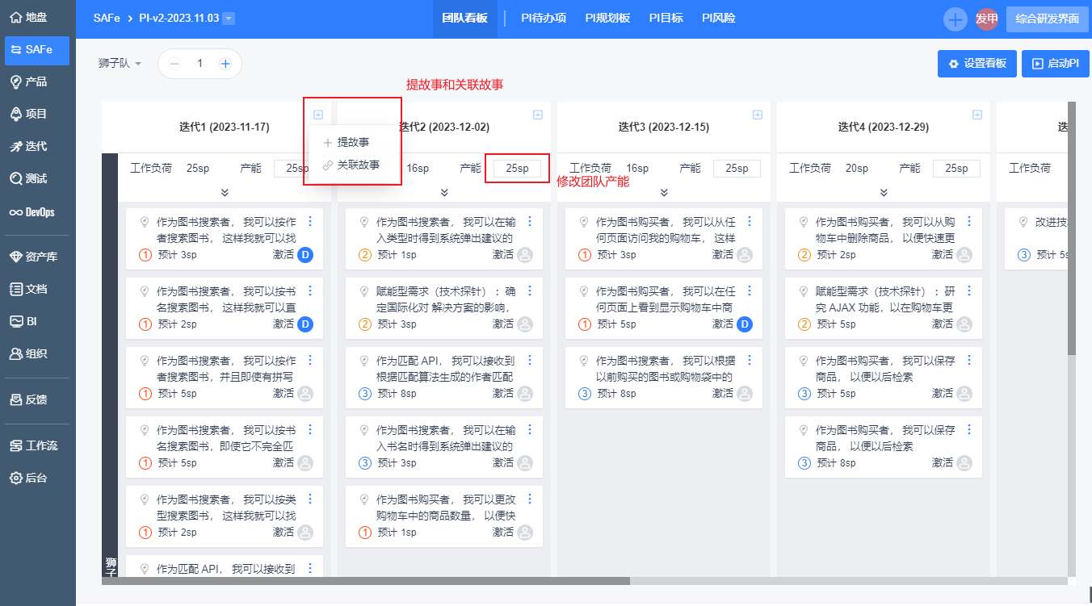Click the blue D assignee avatar in 迭代3
The image size is (1092, 606).
coord(745,324)
